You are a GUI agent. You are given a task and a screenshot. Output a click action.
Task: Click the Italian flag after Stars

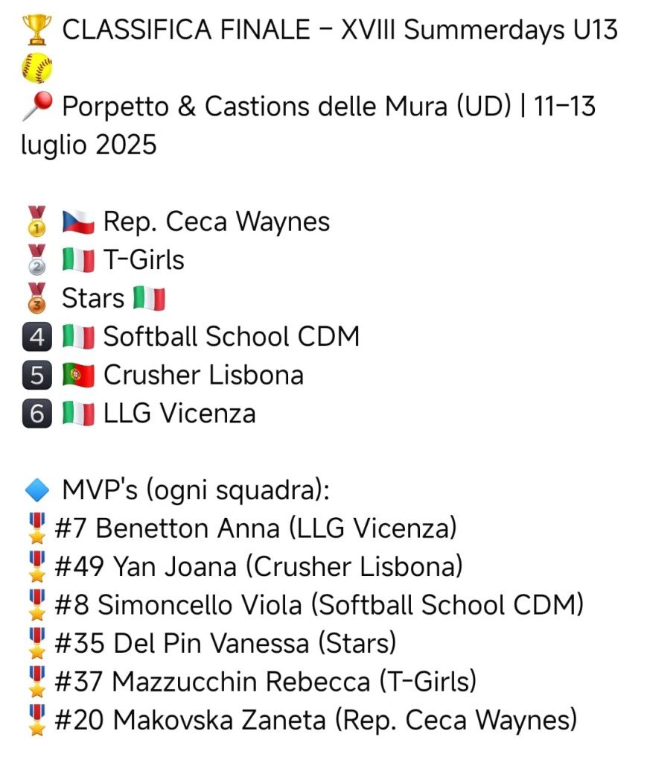click(x=149, y=298)
